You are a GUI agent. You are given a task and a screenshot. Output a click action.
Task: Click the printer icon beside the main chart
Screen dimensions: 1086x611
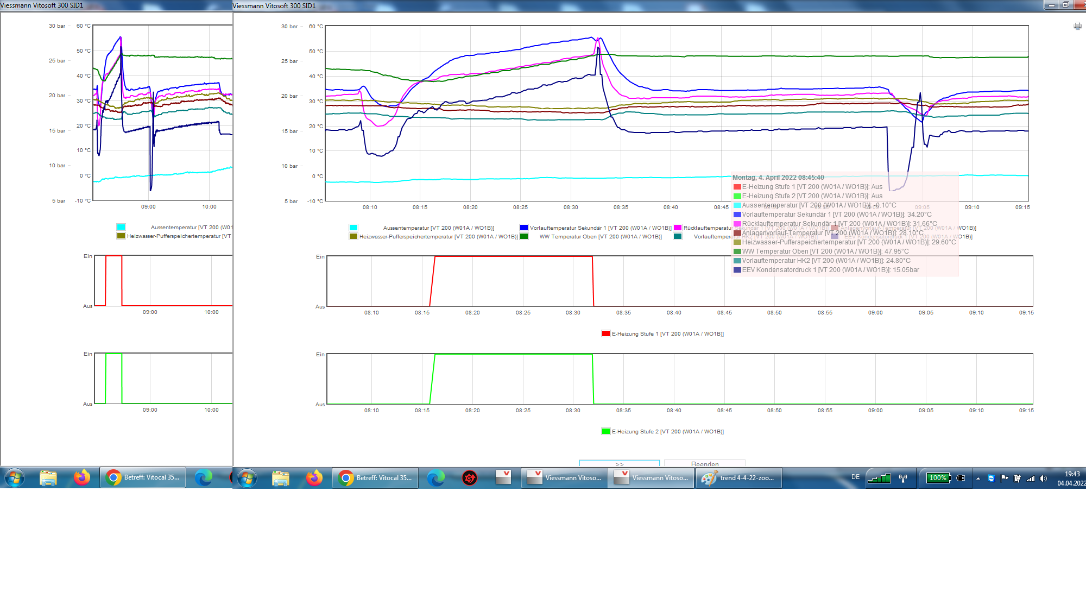(1077, 26)
